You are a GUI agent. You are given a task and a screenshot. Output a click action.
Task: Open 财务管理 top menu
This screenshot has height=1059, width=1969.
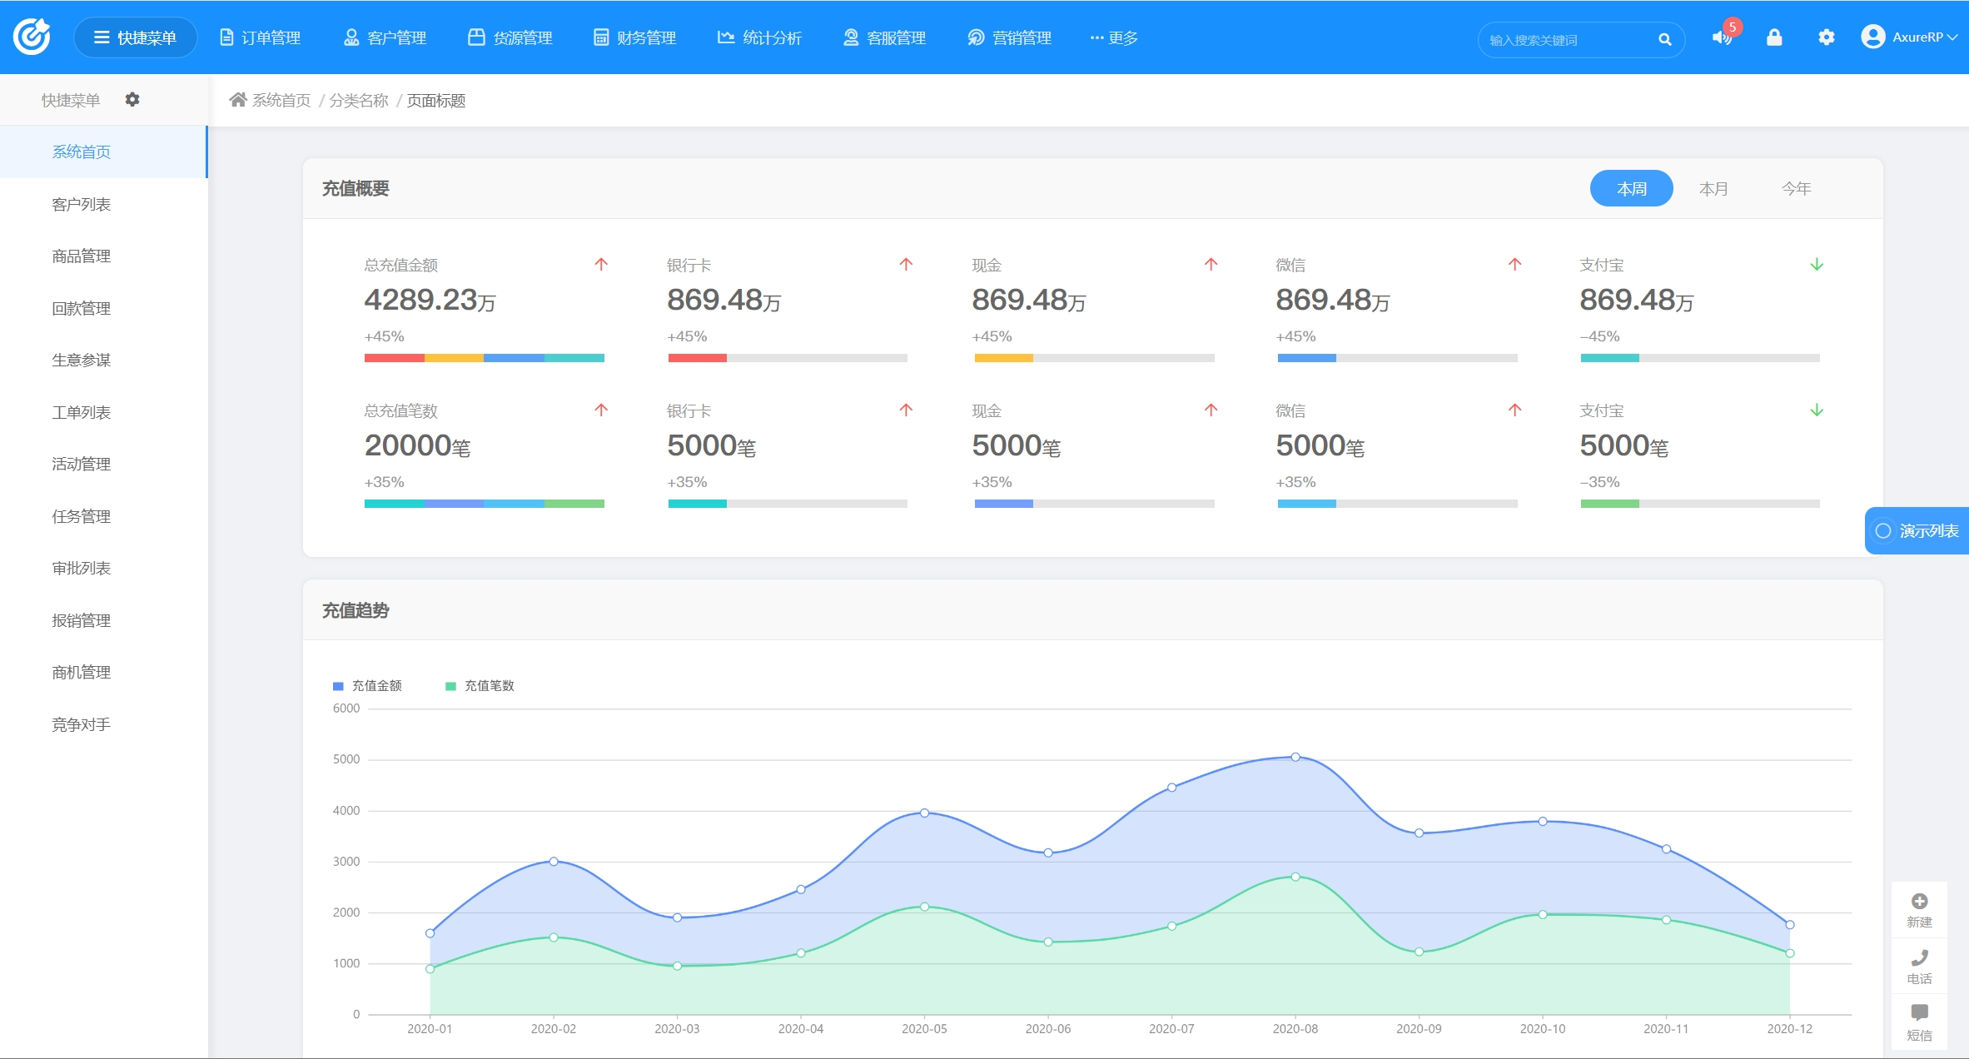[x=634, y=37]
